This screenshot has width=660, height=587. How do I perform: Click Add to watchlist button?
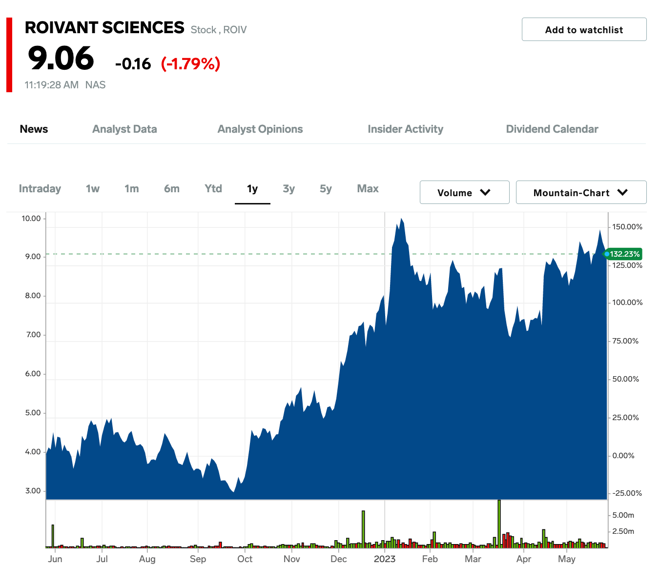[584, 29]
